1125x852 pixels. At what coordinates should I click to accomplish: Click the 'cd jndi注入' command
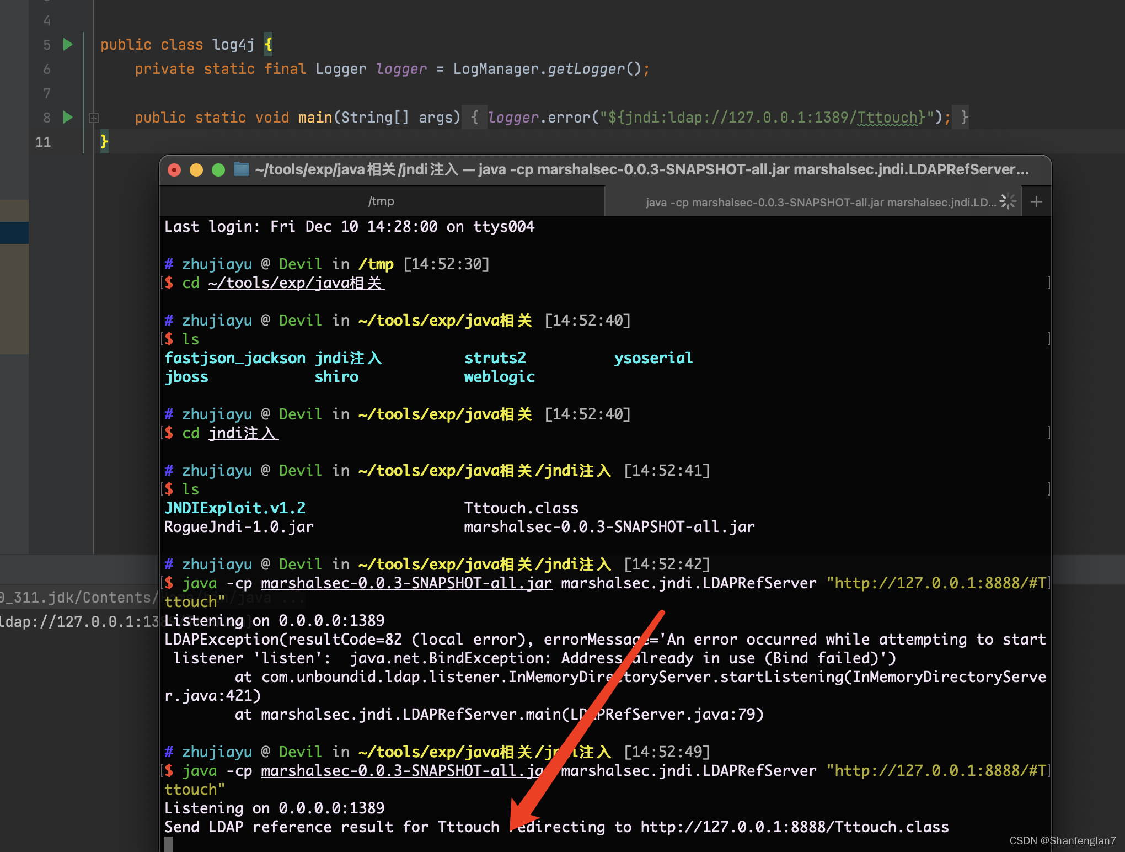tap(230, 433)
